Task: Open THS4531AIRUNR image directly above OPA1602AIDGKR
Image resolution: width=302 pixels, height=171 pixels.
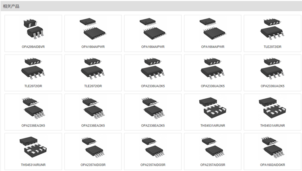Action: [272, 108]
